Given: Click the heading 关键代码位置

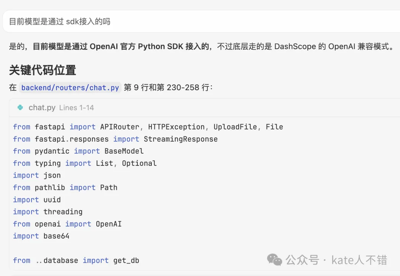Looking at the screenshot, I should tap(43, 70).
